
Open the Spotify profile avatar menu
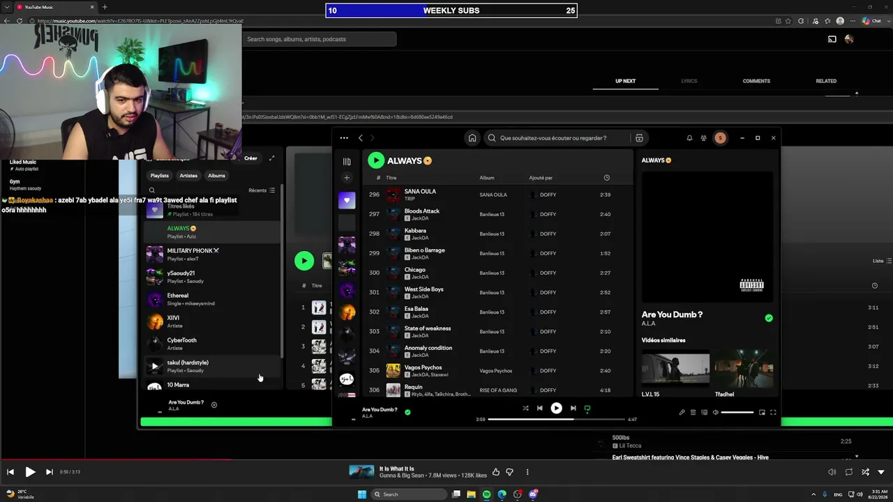coord(721,138)
